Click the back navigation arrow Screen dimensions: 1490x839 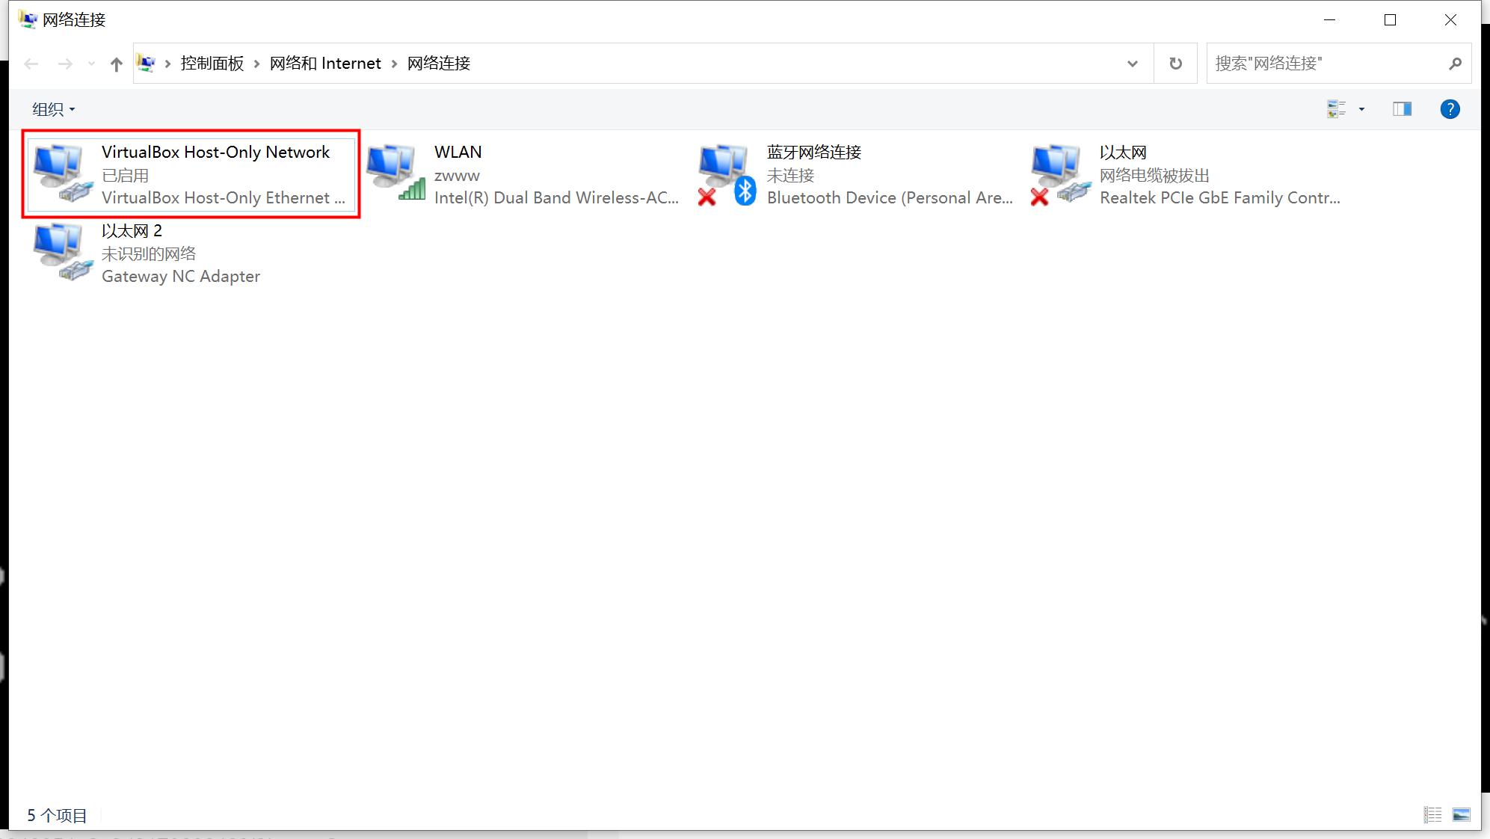point(31,63)
